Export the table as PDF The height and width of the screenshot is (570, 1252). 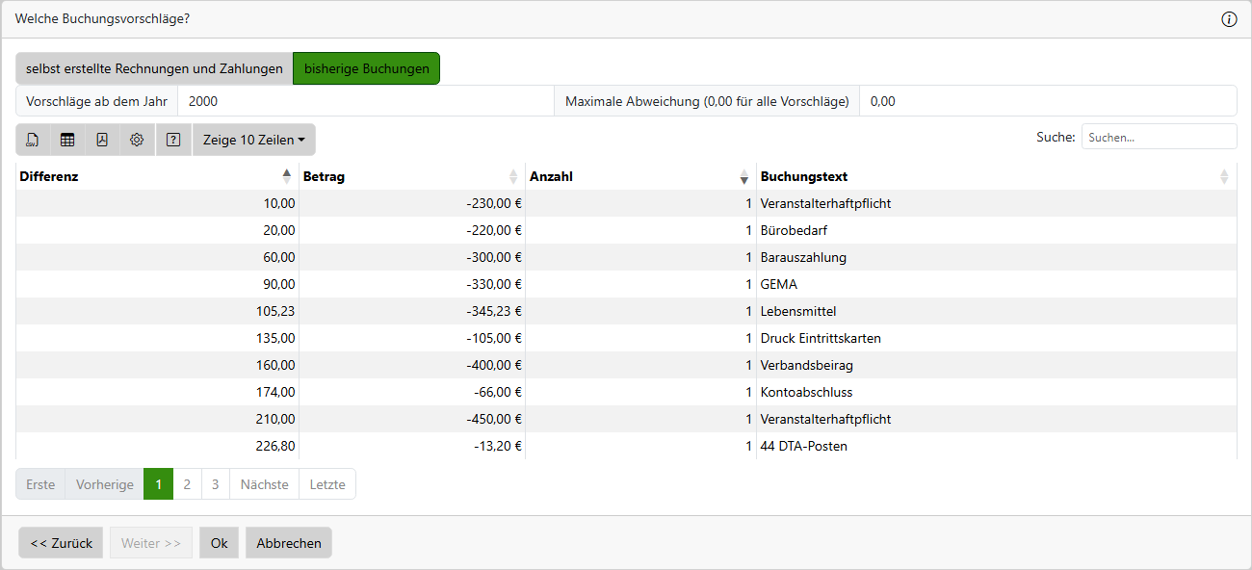102,140
